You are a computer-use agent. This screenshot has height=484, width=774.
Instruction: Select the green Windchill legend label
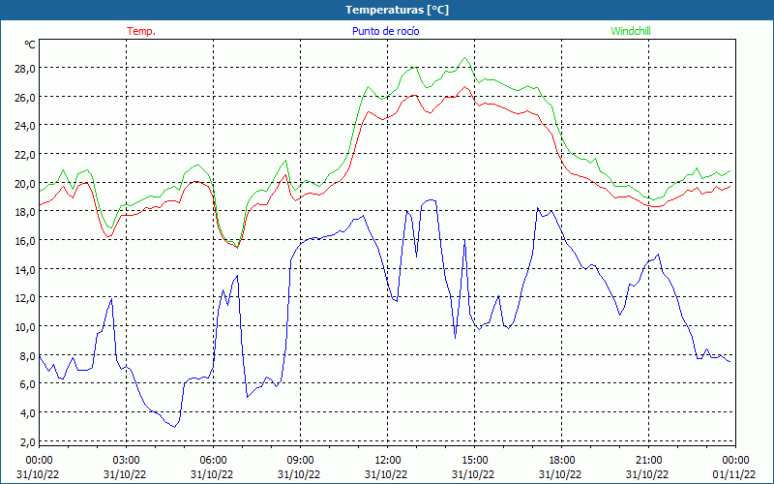pos(630,31)
